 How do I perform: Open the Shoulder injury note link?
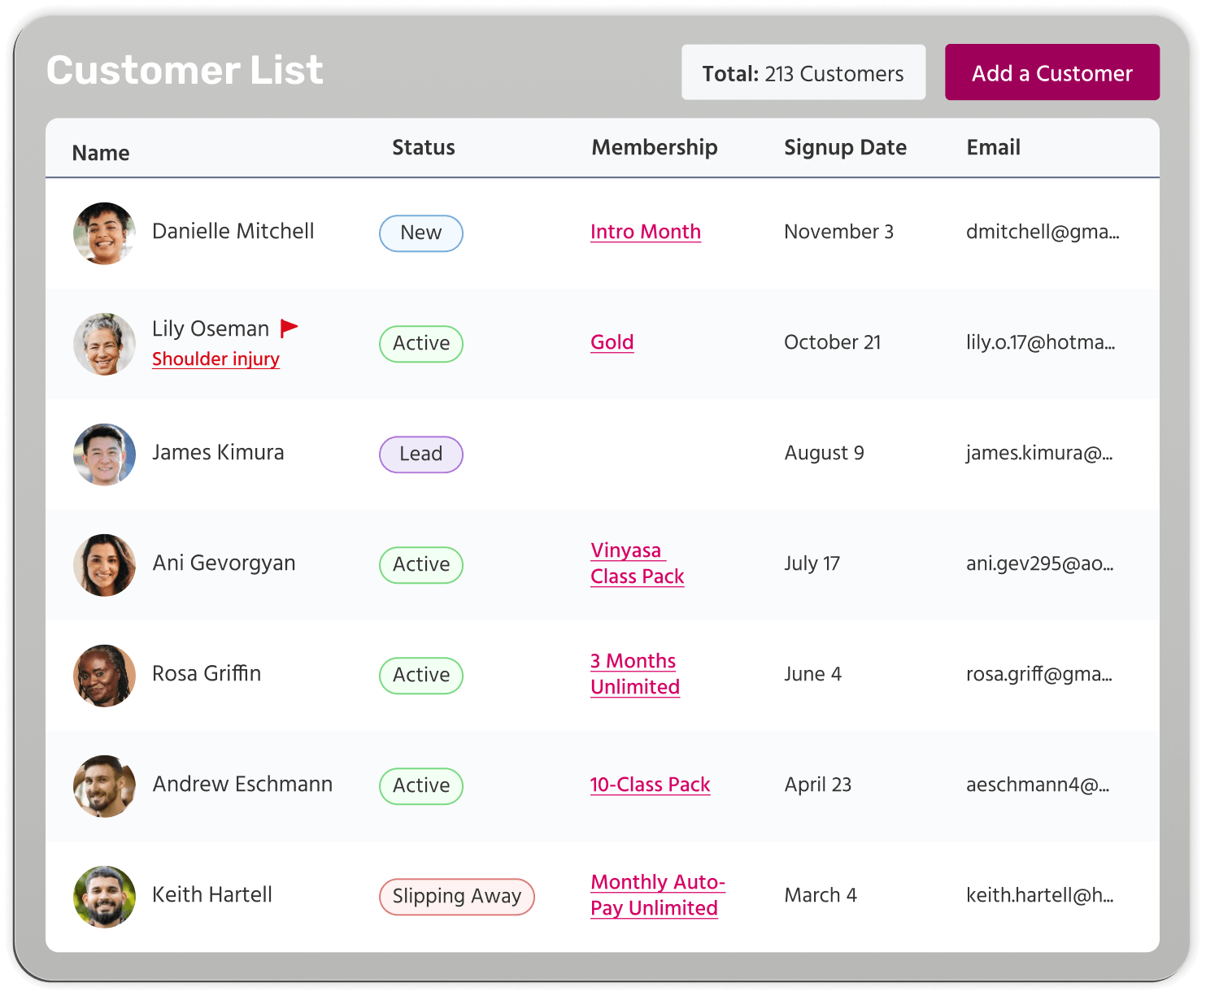pos(216,359)
